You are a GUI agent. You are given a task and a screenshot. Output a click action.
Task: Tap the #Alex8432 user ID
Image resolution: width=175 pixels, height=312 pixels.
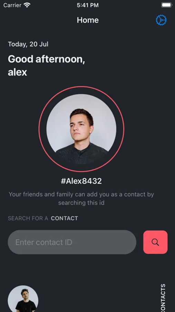click(81, 181)
